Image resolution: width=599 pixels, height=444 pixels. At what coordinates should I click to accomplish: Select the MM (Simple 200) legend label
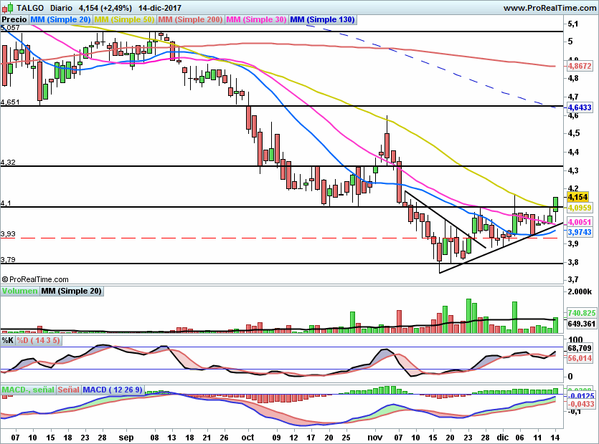click(190, 19)
